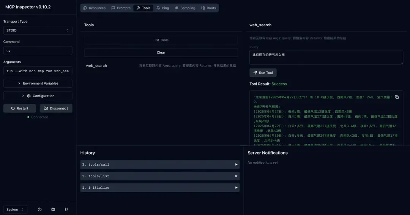Click the bug report icon
This screenshot has width=410, height=215.
(53, 210)
